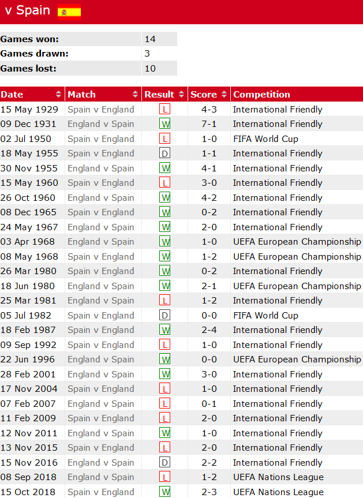Sort the table using the Date column arrows
This screenshot has width=363, height=498.
pyautogui.click(x=58, y=95)
